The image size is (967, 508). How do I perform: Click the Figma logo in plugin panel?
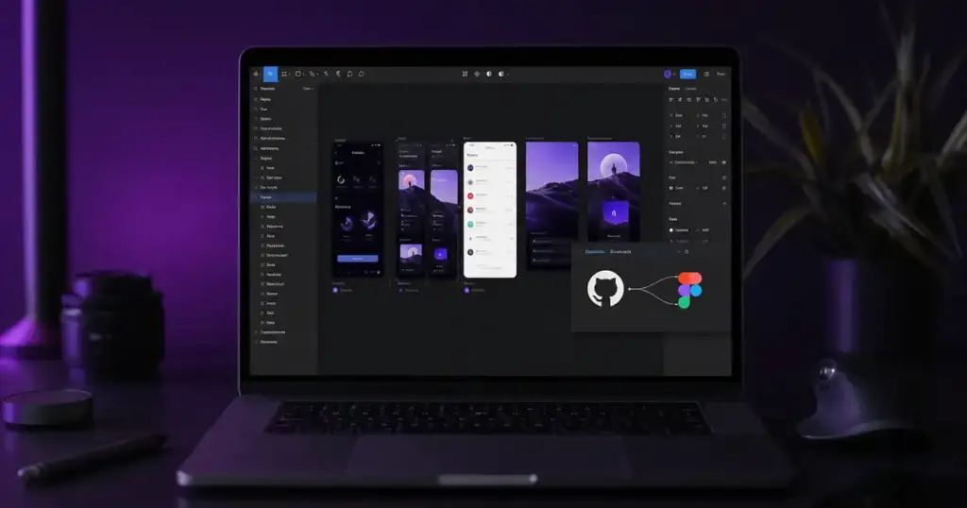(689, 291)
